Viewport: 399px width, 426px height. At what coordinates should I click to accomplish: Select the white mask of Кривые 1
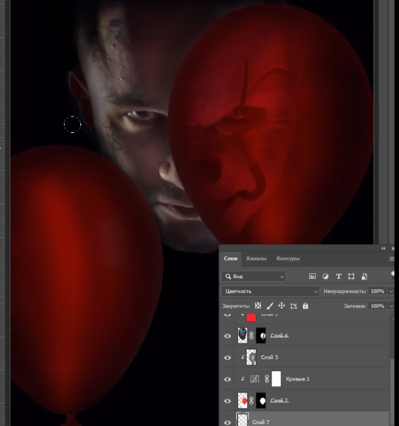click(276, 379)
